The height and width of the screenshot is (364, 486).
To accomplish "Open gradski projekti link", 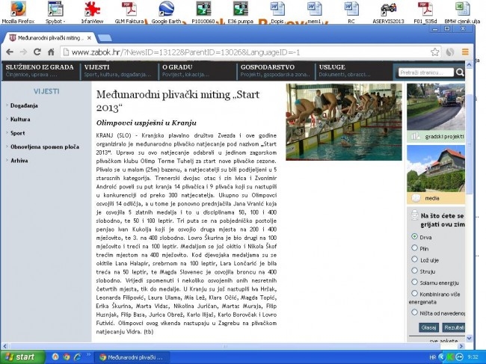I will pos(444,136).
